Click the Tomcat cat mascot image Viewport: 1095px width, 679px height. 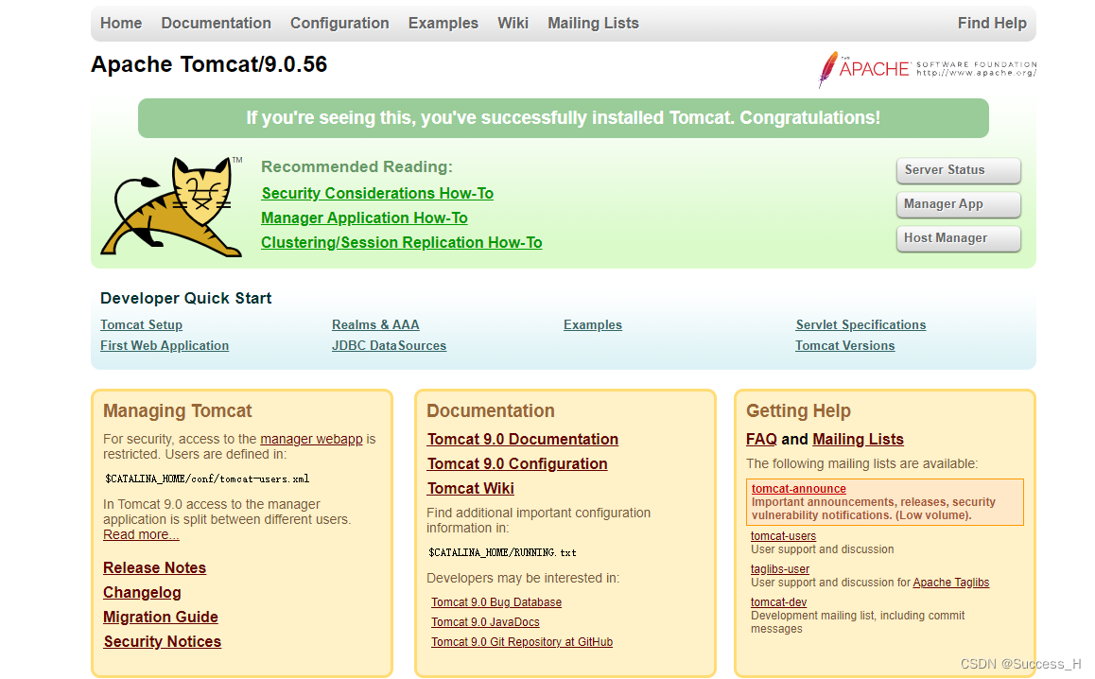point(171,207)
